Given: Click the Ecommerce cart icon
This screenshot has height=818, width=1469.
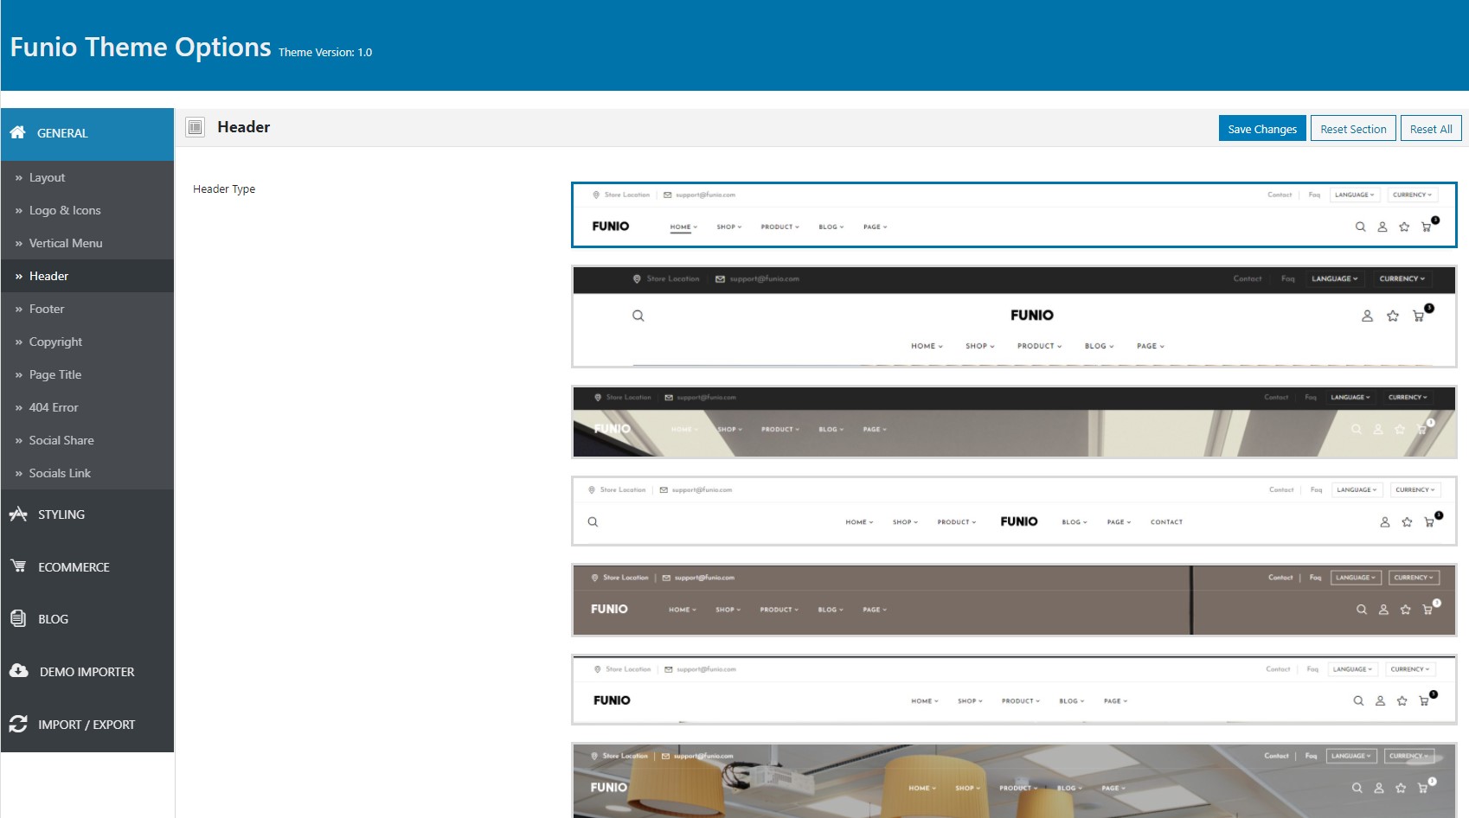Looking at the screenshot, I should click(18, 566).
